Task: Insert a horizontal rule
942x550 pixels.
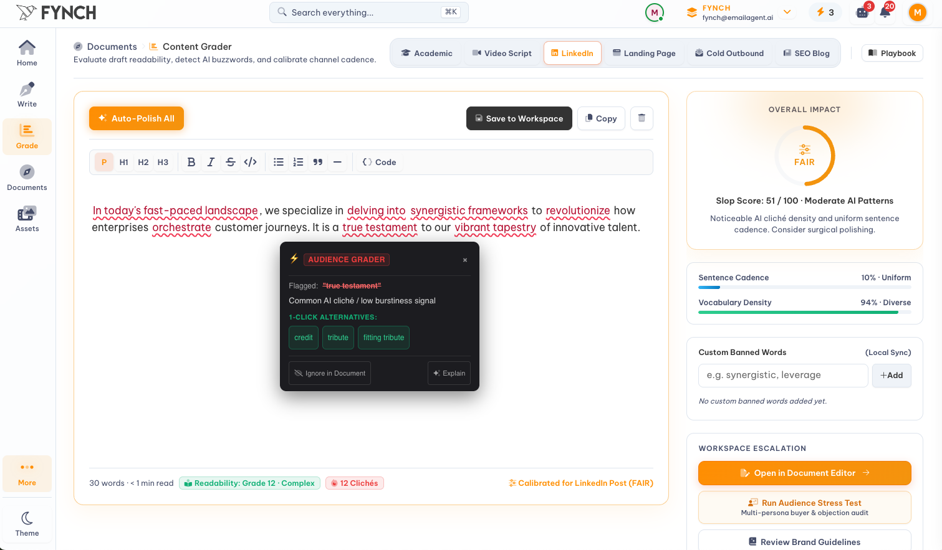Action: (x=337, y=162)
